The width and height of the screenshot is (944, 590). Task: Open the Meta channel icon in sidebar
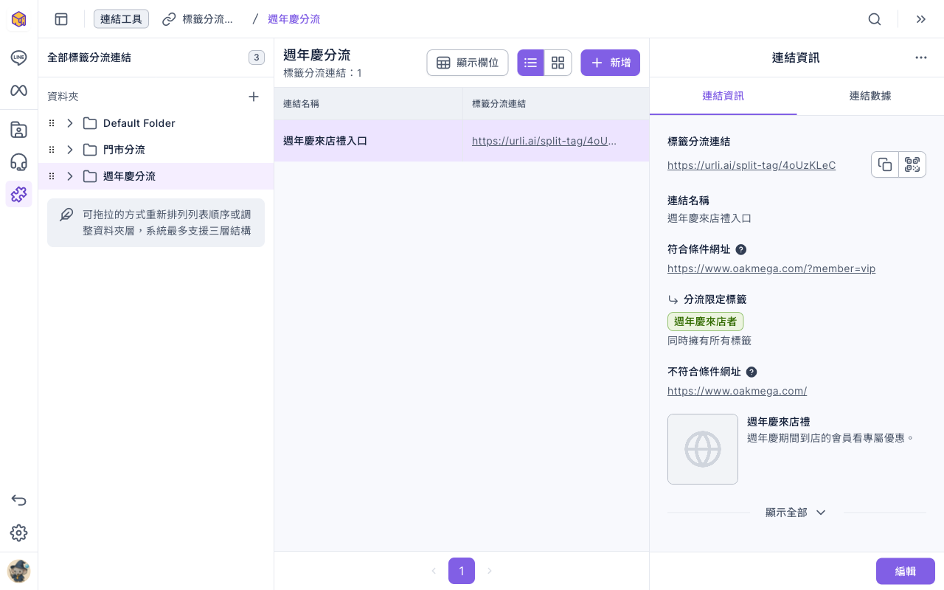click(18, 90)
